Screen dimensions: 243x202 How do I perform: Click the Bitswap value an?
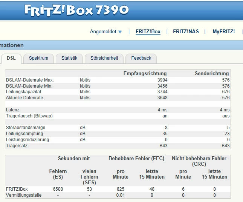(x=165, y=116)
